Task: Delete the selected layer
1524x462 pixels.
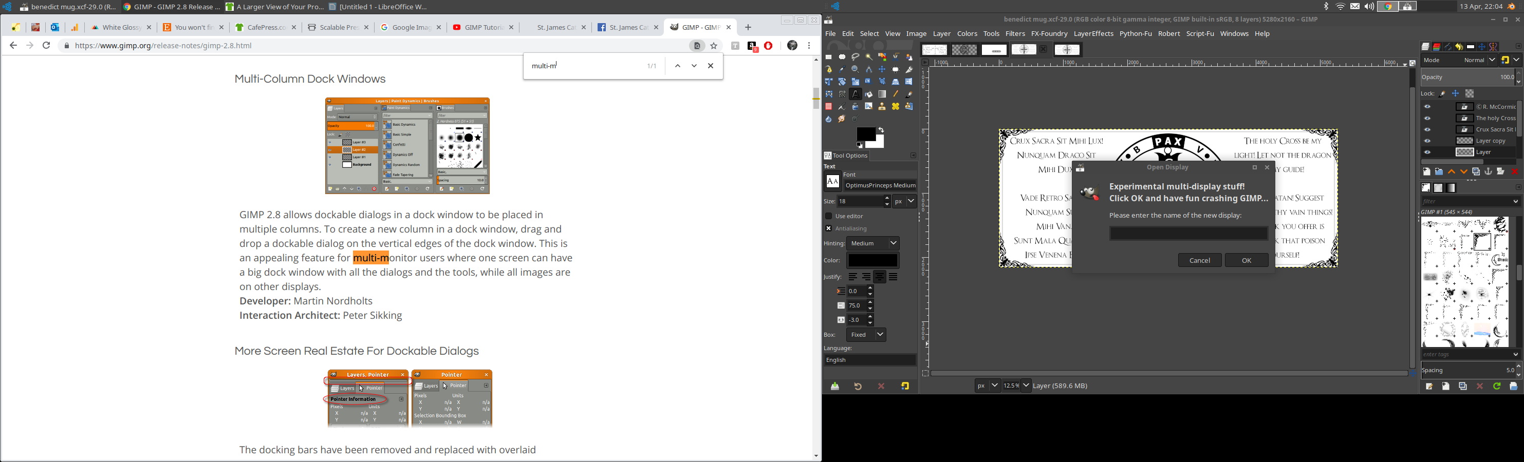Action: point(1515,172)
